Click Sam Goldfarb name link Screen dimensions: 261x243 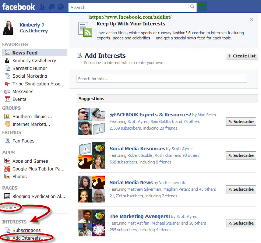(162, 121)
